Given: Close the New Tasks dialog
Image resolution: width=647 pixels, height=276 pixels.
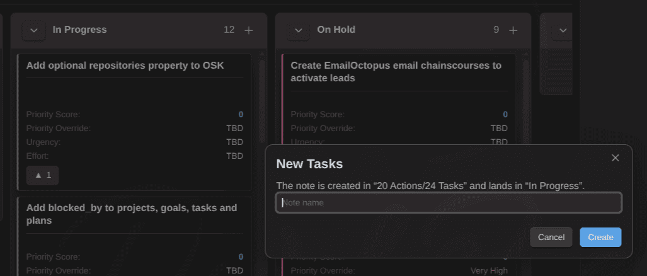Looking at the screenshot, I should tap(616, 158).
